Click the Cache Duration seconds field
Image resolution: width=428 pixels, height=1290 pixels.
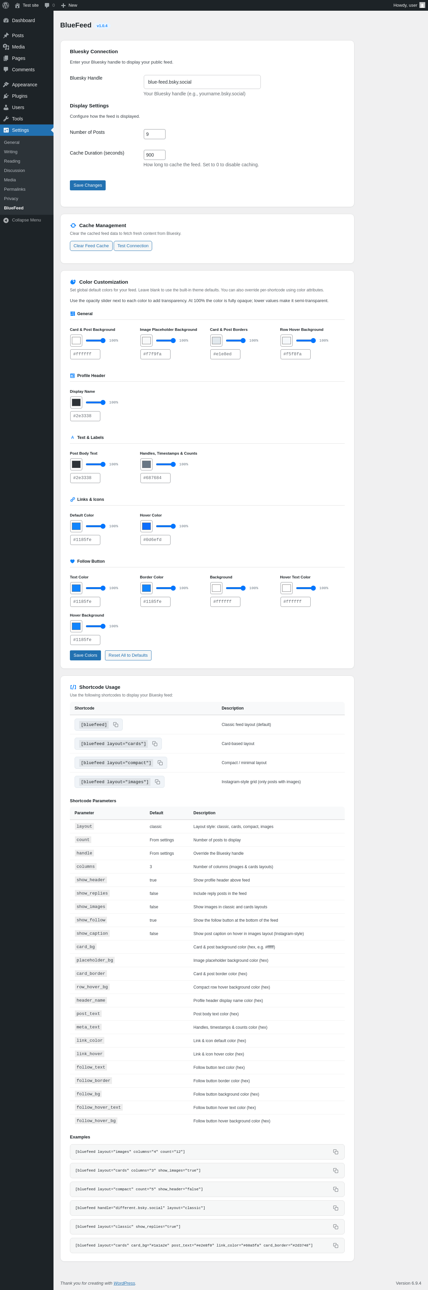click(x=155, y=155)
